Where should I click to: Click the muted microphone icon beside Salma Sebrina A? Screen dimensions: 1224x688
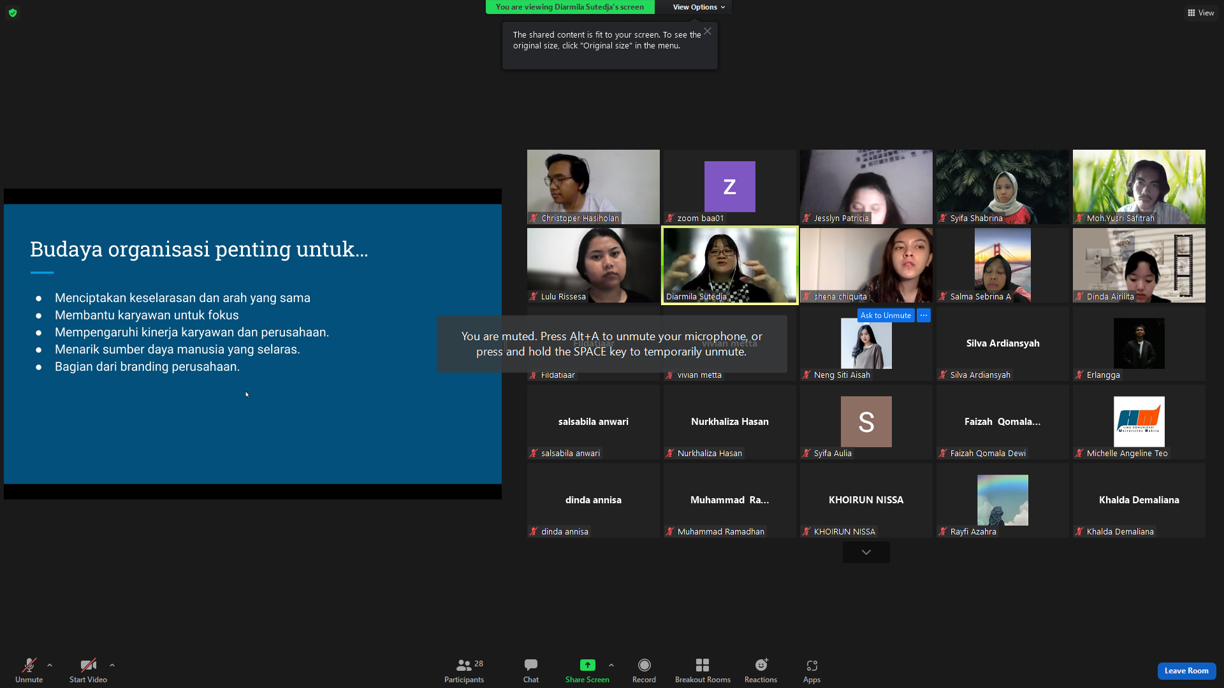[943, 296]
